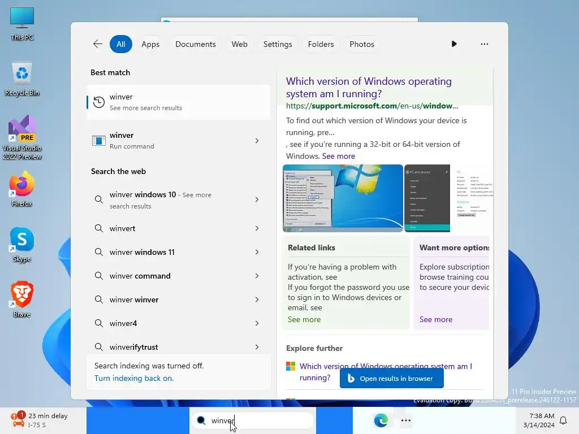The height and width of the screenshot is (434, 579).
Task: Click 'See more' under Related links
Action: pyautogui.click(x=304, y=319)
